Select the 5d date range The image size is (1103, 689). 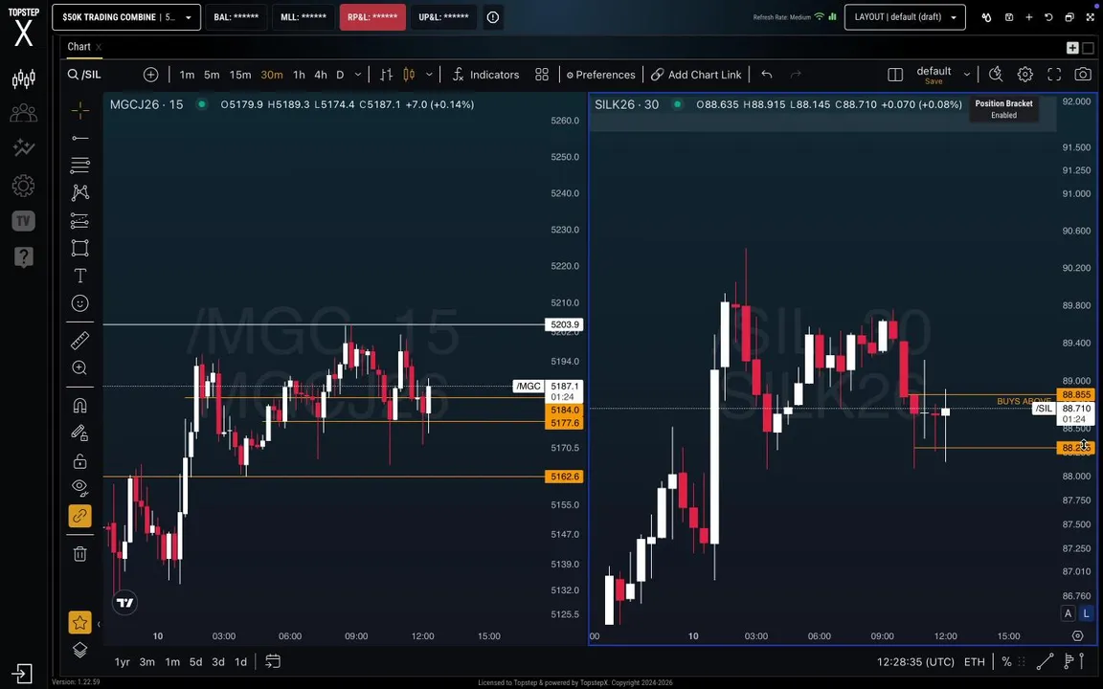195,661
